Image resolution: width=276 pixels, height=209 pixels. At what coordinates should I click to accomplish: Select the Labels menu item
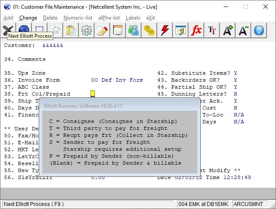[133, 18]
